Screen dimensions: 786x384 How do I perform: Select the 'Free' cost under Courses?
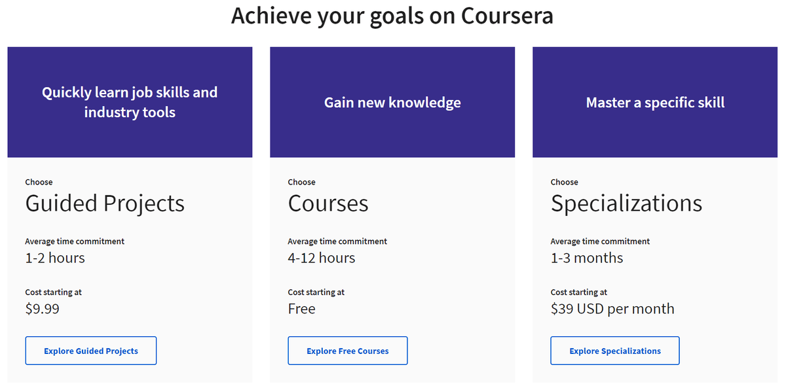302,309
